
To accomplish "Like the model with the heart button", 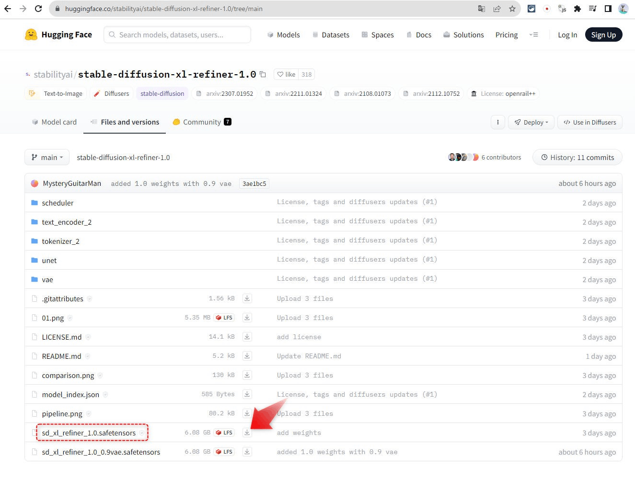I will coord(287,74).
